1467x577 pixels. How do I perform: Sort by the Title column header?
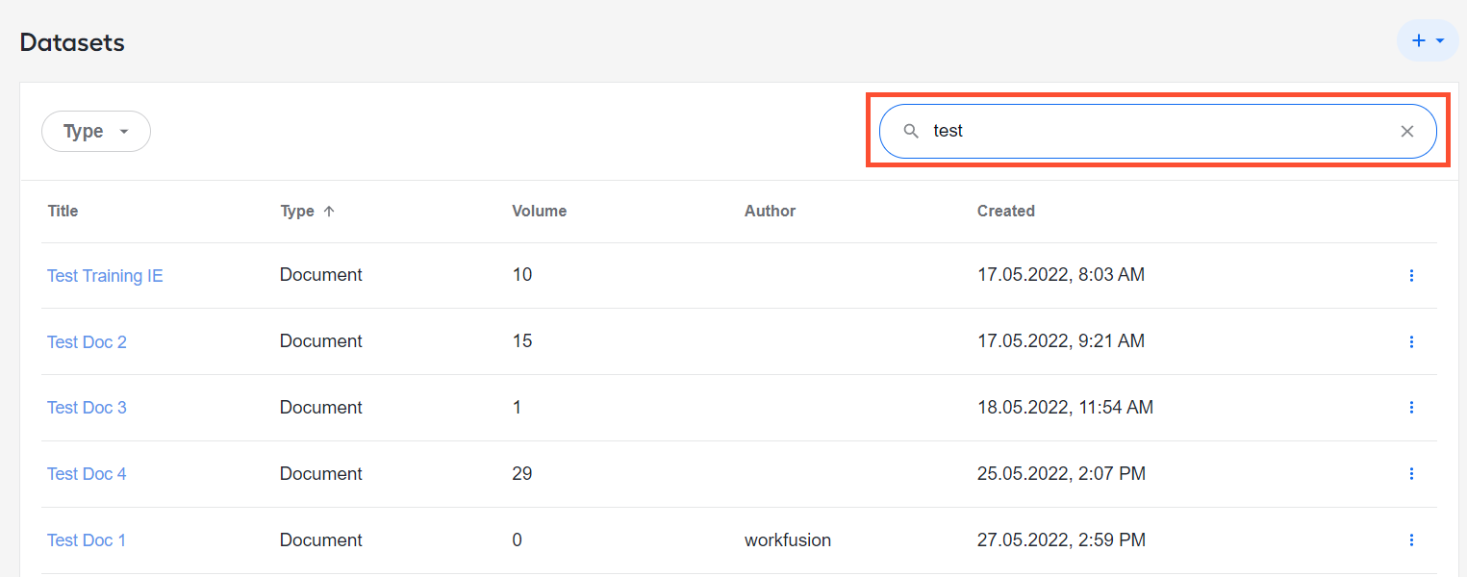(63, 211)
